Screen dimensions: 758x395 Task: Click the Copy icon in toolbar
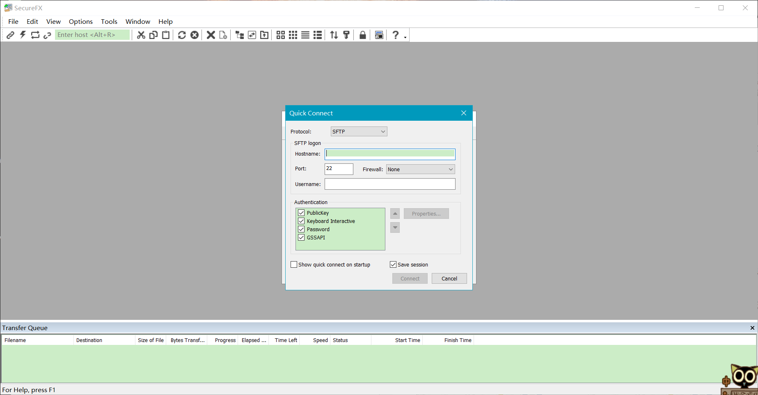click(153, 35)
